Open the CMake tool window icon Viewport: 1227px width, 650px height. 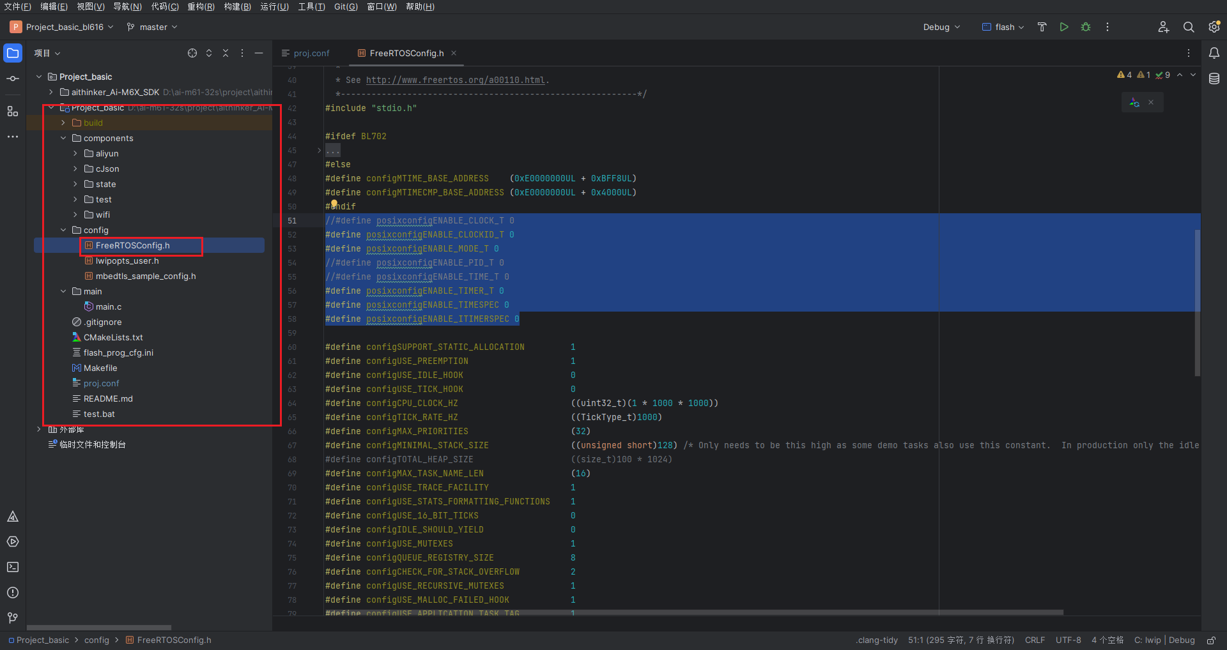click(13, 517)
